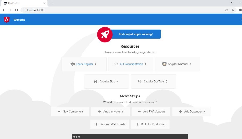Close the FirstProject tab
Image resolution: width=242 pixels, height=139 pixels.
(x=45, y=3)
